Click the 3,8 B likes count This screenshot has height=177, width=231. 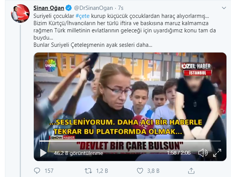coord(153,171)
